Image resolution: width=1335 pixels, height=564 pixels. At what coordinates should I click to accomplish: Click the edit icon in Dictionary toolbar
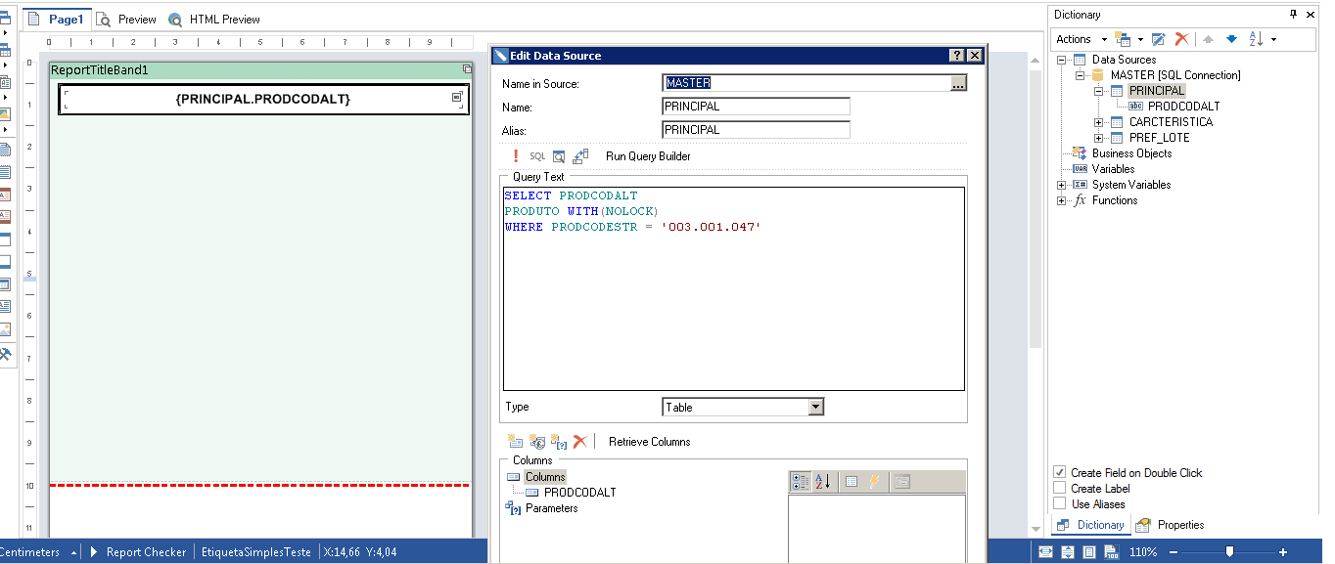[x=1158, y=39]
